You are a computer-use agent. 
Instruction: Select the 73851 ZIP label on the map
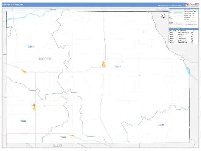[x=63, y=137]
